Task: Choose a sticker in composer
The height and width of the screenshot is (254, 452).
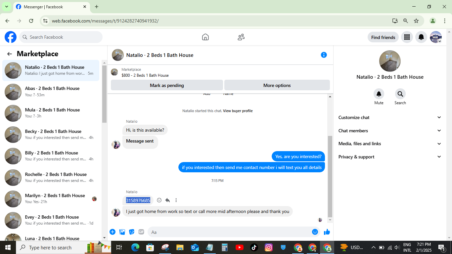Action: click(x=132, y=232)
